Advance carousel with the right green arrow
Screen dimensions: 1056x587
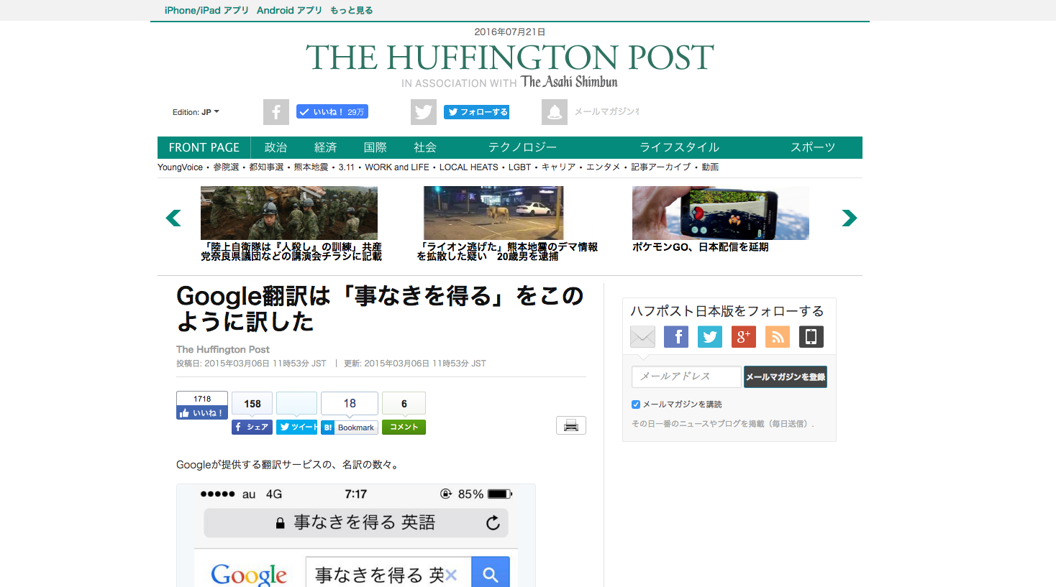(850, 218)
